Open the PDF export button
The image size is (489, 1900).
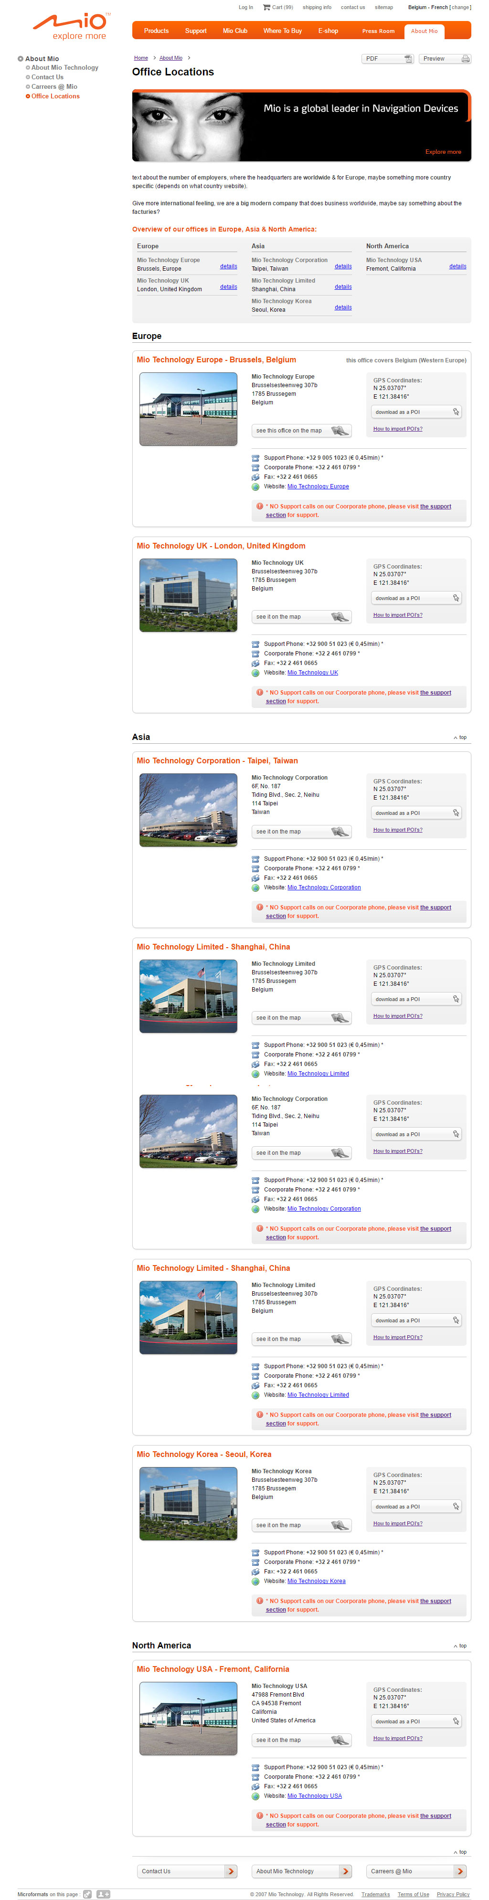click(388, 58)
